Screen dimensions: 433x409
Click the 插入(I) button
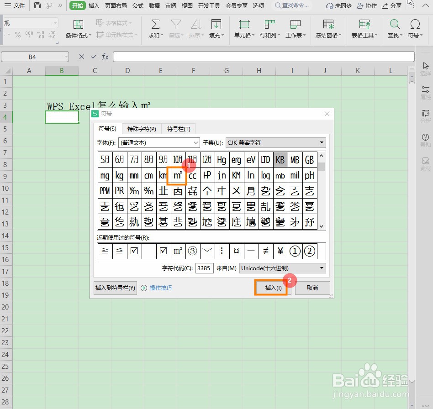click(273, 288)
